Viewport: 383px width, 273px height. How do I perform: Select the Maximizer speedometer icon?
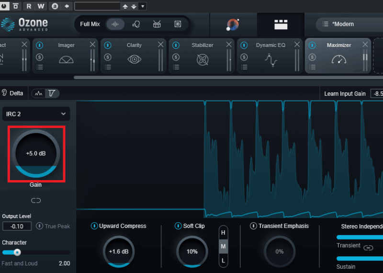pyautogui.click(x=339, y=59)
